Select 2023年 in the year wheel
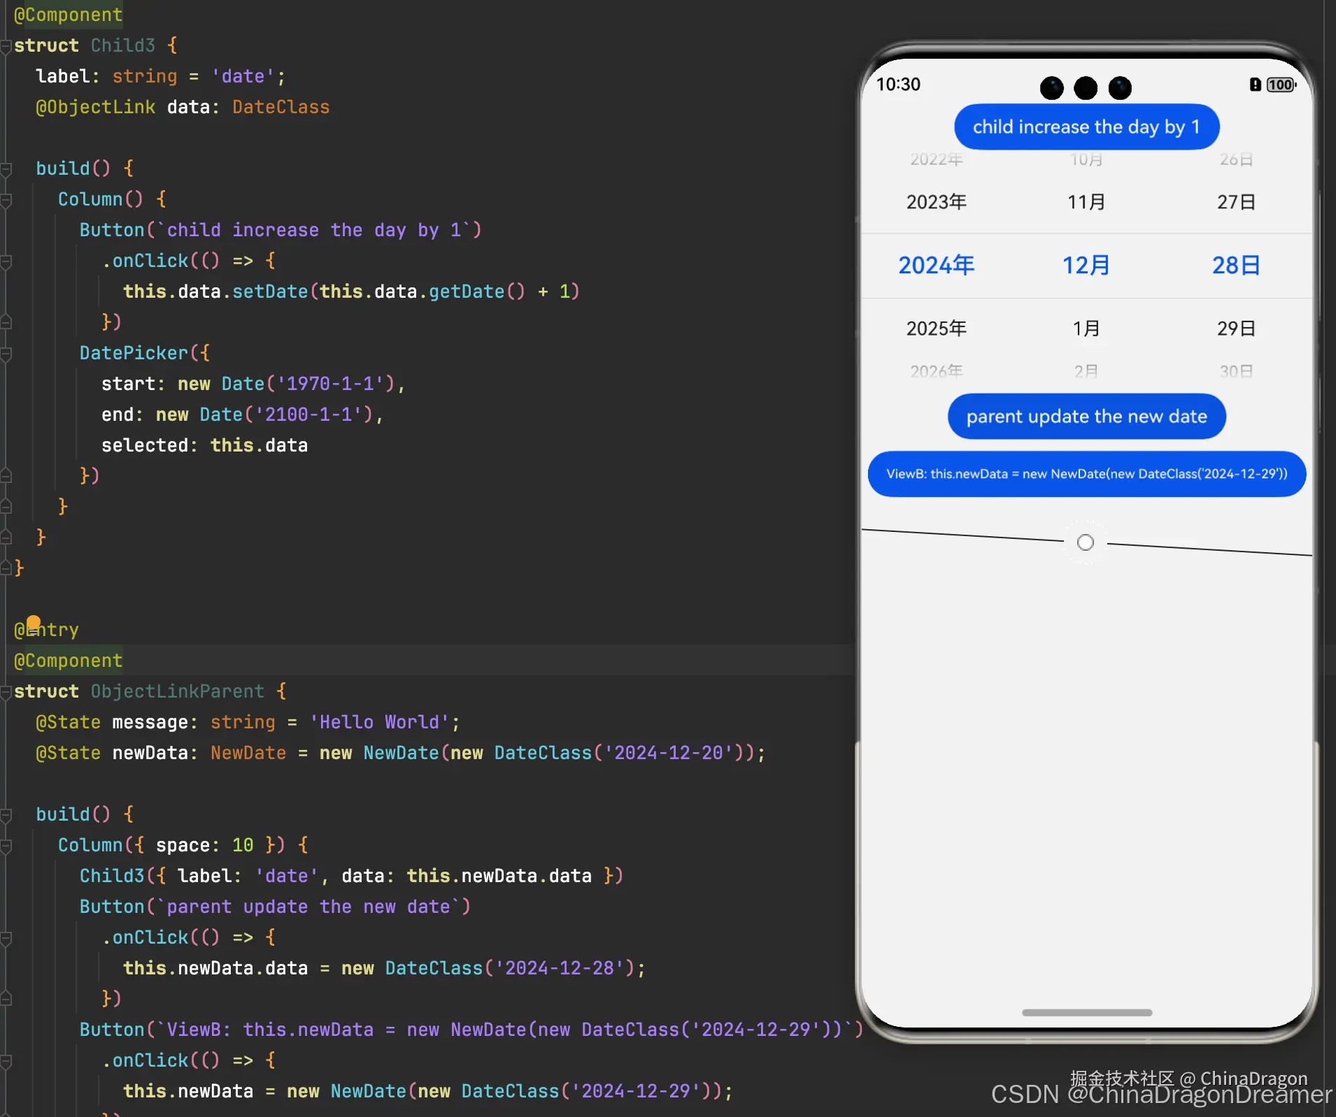The height and width of the screenshot is (1117, 1336). pos(936,202)
